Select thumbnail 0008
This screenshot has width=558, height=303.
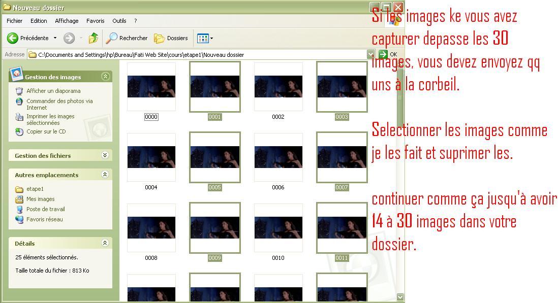(x=151, y=228)
